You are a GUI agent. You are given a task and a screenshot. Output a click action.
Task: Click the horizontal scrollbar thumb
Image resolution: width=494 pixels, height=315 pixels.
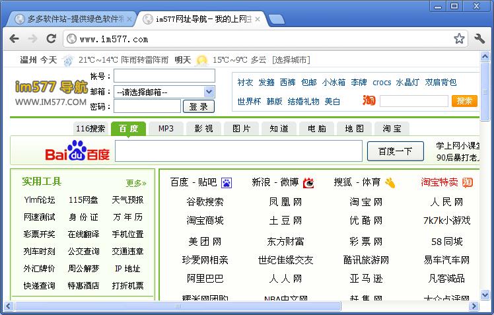pyautogui.click(x=178, y=306)
